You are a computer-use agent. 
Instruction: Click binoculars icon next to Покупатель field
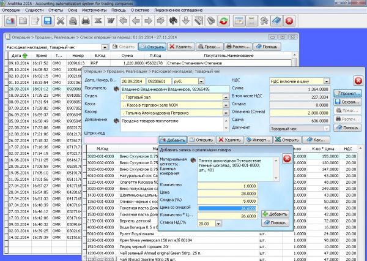[x=116, y=89]
